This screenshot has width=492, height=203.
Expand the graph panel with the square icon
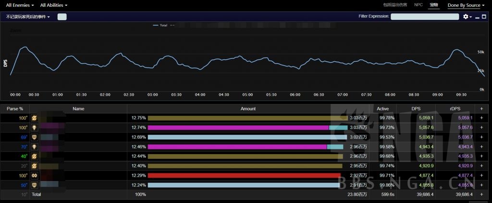click(484, 17)
